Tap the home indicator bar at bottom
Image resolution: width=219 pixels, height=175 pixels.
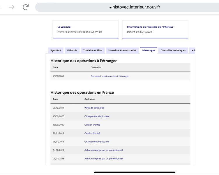[x=135, y=172]
